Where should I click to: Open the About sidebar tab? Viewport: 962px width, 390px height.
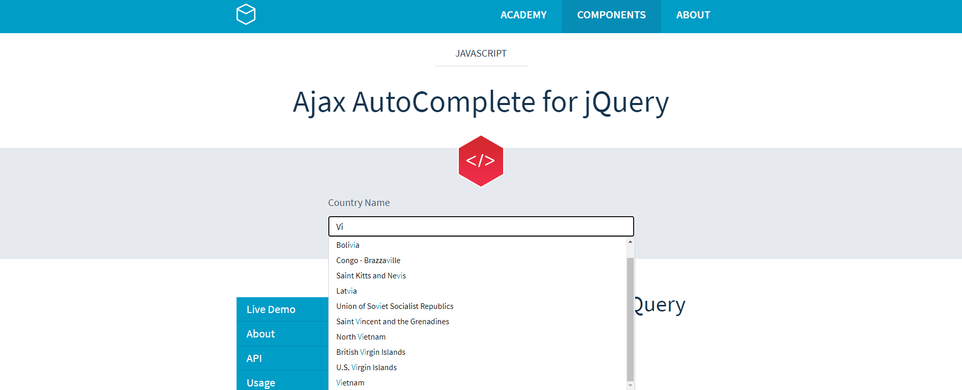pos(282,334)
